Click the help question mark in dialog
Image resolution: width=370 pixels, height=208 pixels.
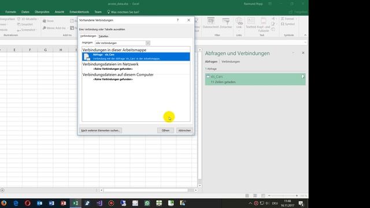pos(177,20)
